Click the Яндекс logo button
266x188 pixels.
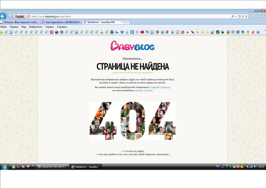coord(20,17)
